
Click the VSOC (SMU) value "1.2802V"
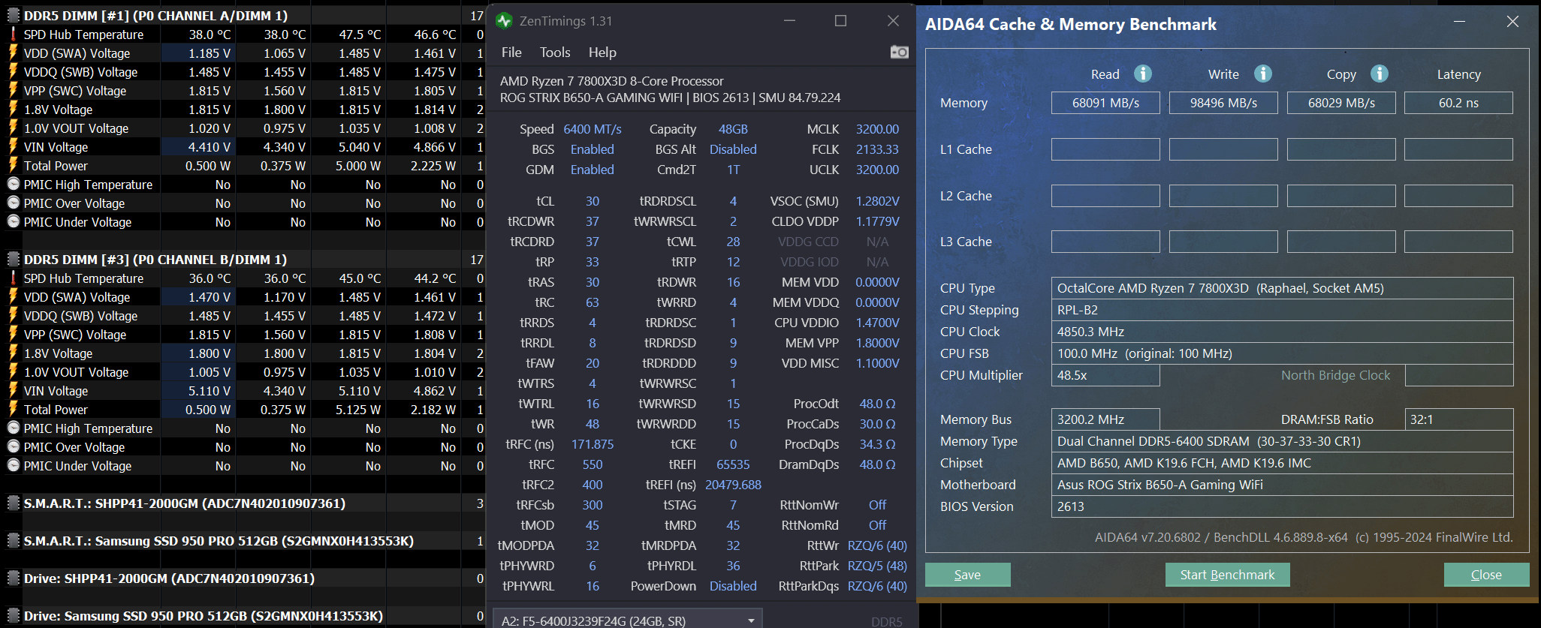click(x=877, y=201)
